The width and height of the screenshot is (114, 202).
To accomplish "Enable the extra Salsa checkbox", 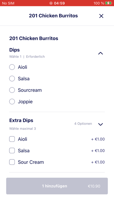I will 12,151.
